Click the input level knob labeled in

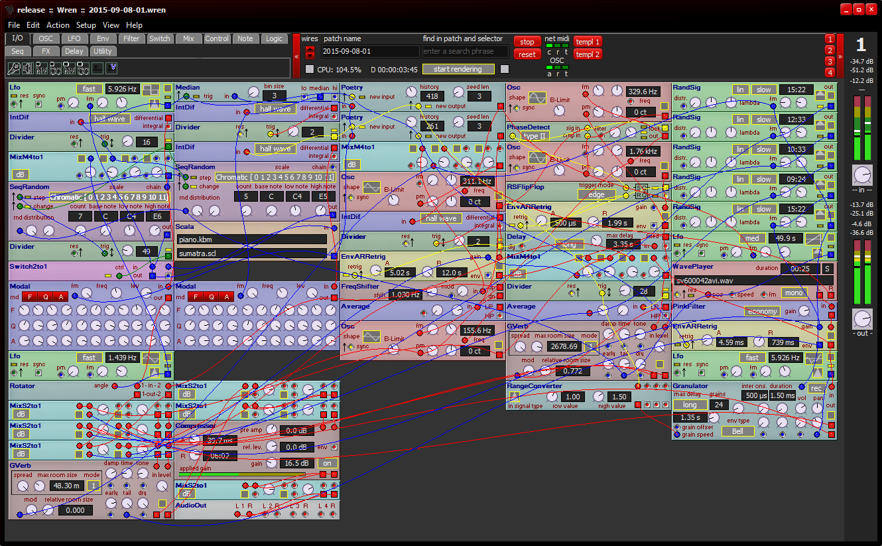point(862,176)
